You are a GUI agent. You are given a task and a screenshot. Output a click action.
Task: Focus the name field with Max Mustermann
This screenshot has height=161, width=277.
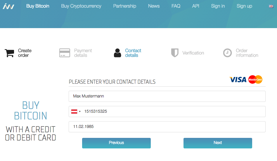167,96
